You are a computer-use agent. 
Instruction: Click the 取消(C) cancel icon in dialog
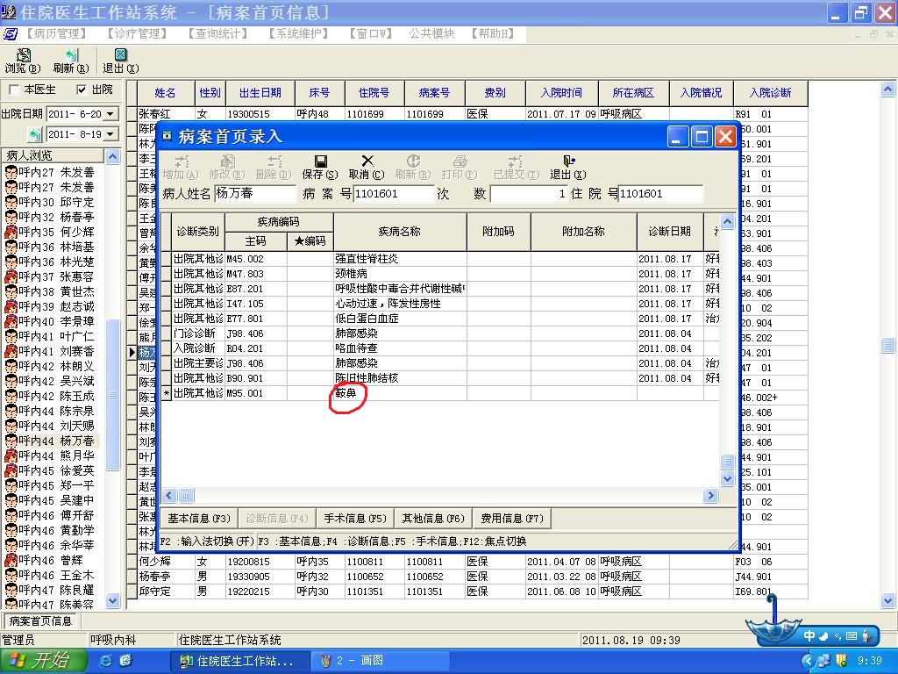click(367, 161)
